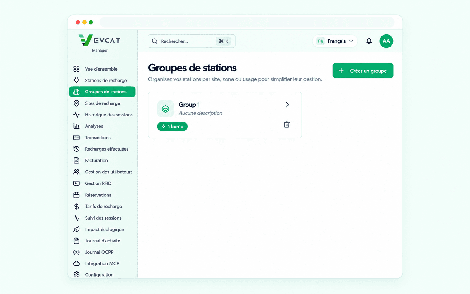Image resolution: width=470 pixels, height=294 pixels.
Task: Click the browser address bar
Action: (x=247, y=22)
